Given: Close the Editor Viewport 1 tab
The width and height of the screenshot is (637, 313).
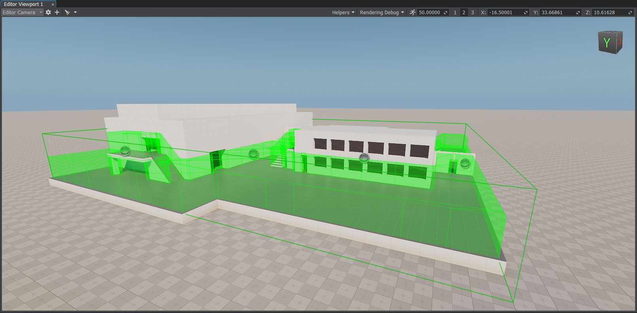Looking at the screenshot, I should [53, 4].
